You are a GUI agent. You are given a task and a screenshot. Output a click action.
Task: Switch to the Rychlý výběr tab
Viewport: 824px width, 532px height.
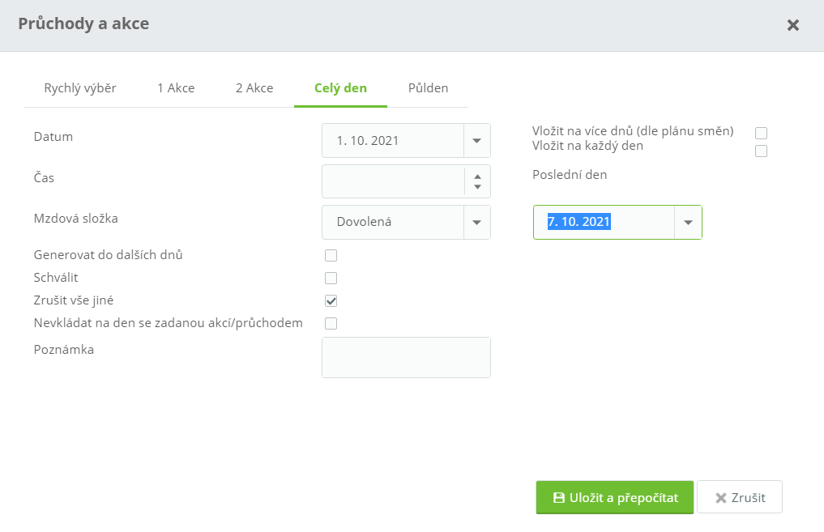point(80,88)
